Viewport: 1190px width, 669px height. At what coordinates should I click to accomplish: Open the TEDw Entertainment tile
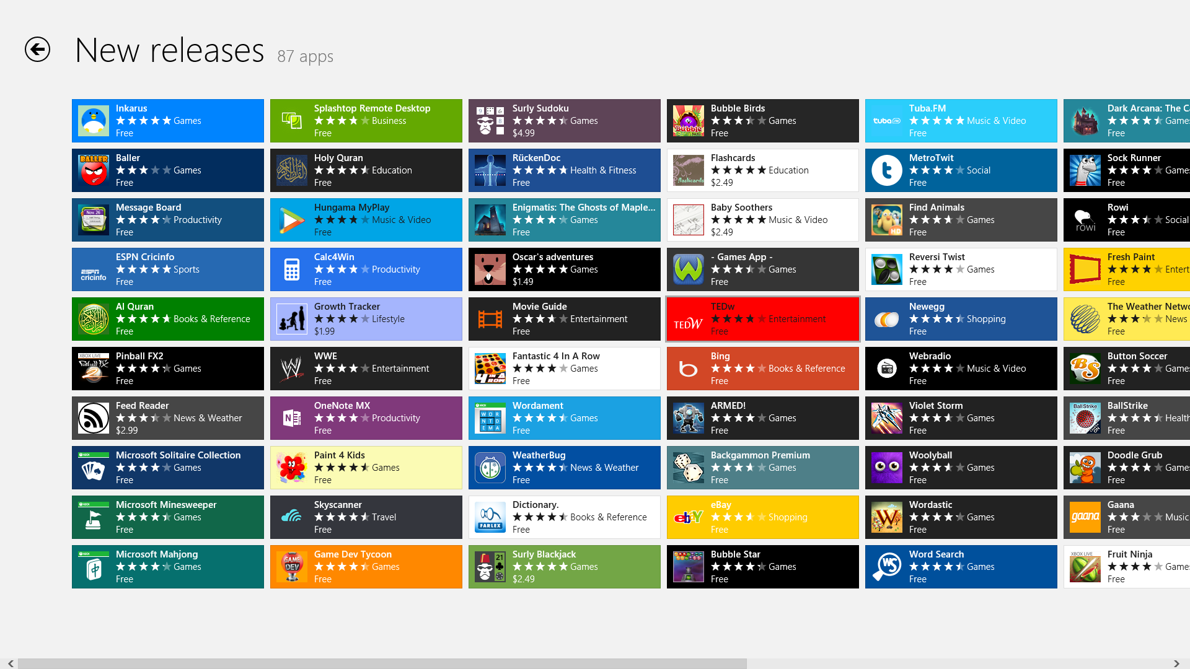point(762,319)
